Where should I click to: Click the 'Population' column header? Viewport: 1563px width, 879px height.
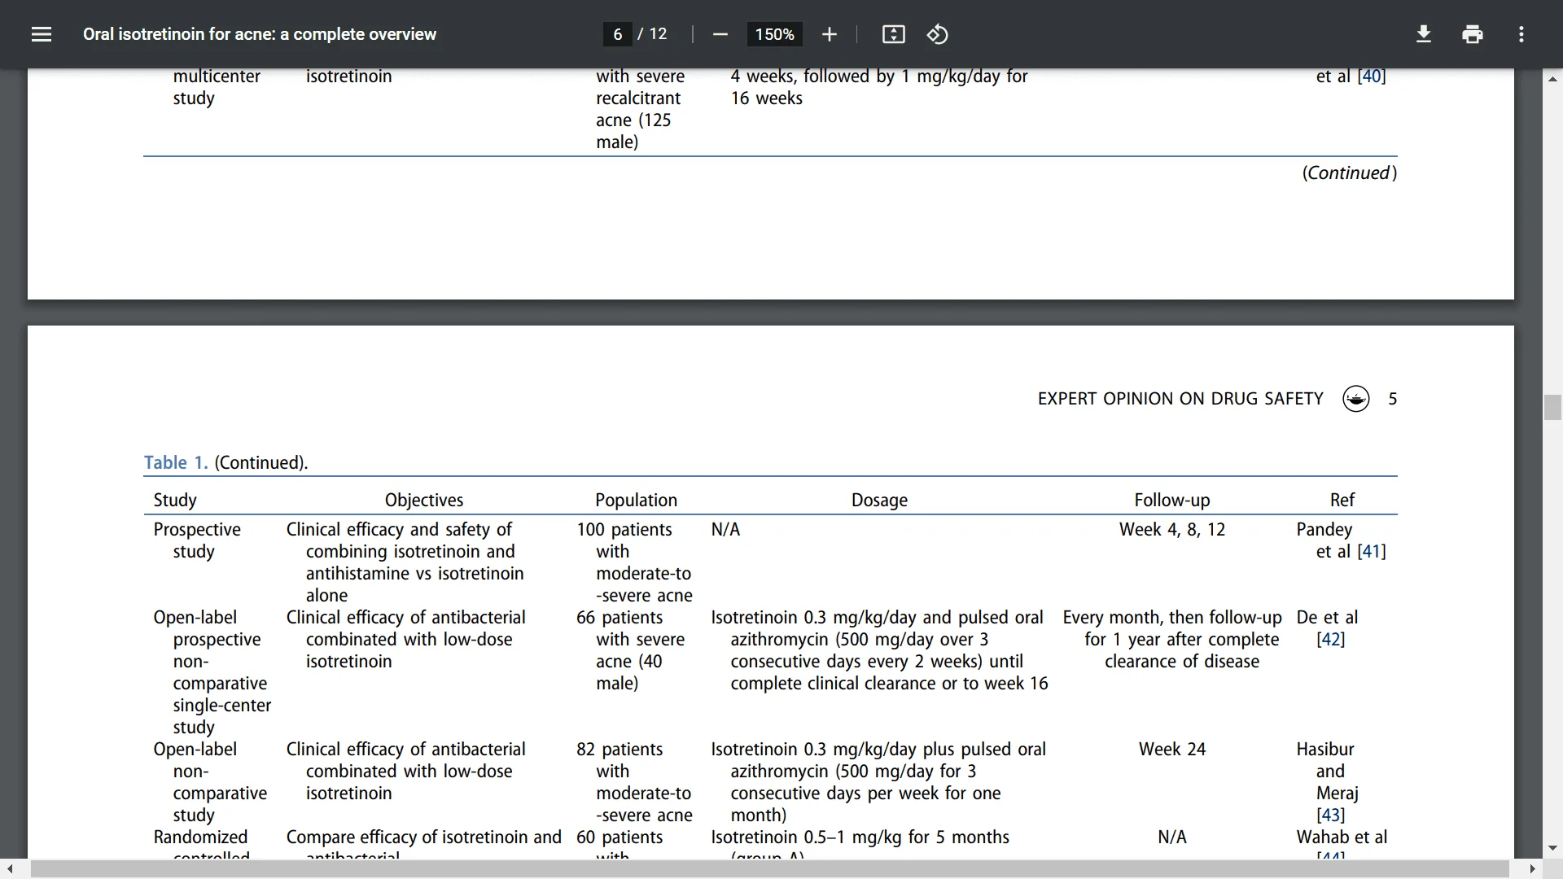pos(636,500)
